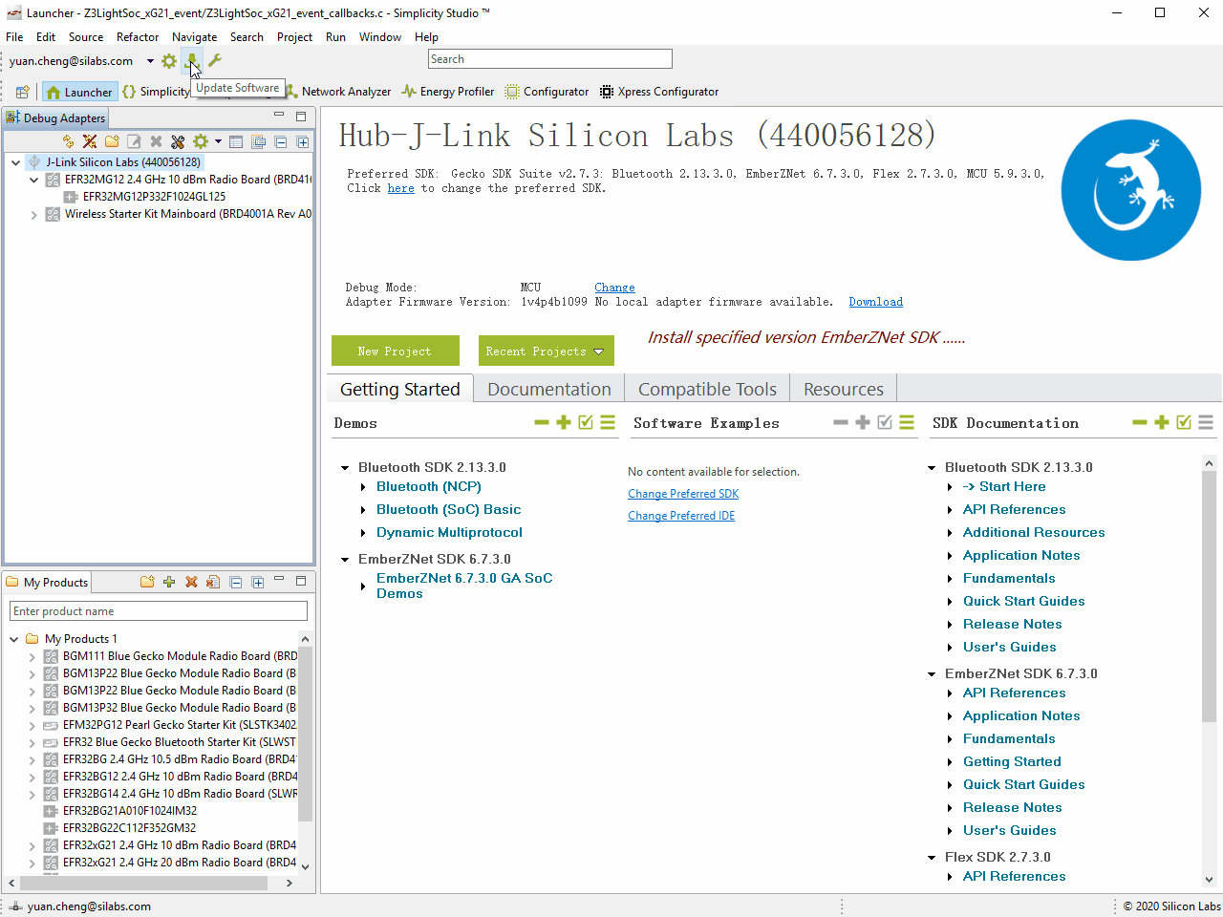
Task: Click the Open Perspective icon left of Launcher
Action: click(22, 93)
